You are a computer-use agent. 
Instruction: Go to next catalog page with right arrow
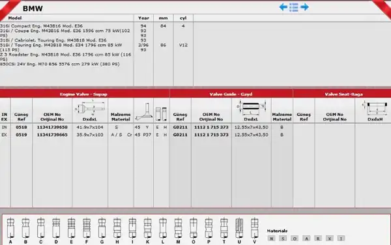[304, 7]
